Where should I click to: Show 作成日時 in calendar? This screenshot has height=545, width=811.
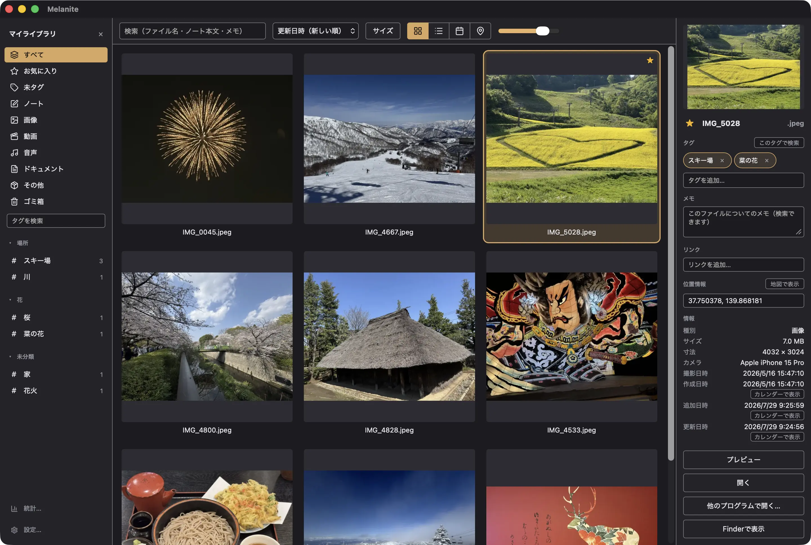777,394
